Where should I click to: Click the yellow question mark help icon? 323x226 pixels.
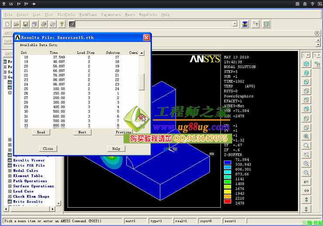pos(62,24)
